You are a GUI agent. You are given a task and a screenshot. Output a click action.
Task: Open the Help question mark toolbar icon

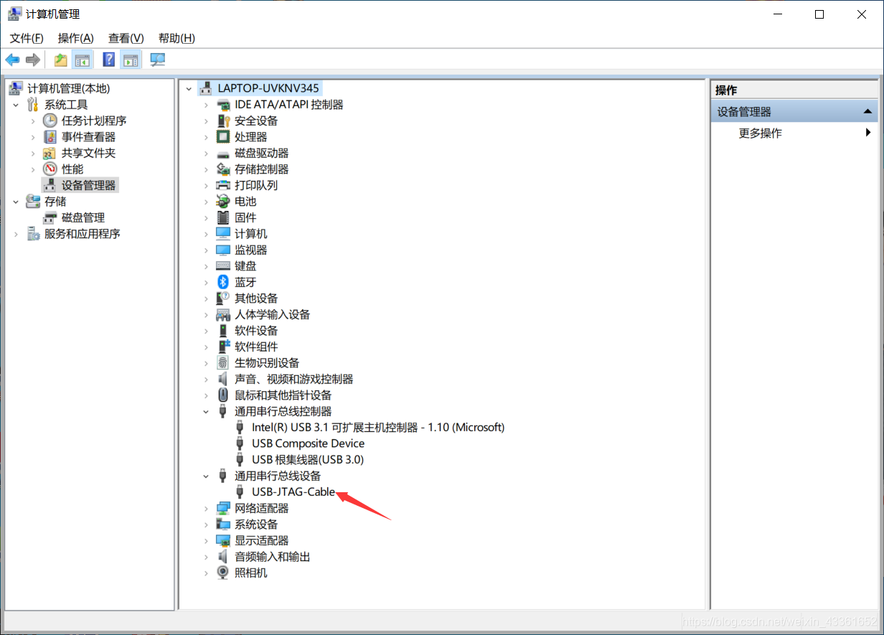tap(109, 60)
